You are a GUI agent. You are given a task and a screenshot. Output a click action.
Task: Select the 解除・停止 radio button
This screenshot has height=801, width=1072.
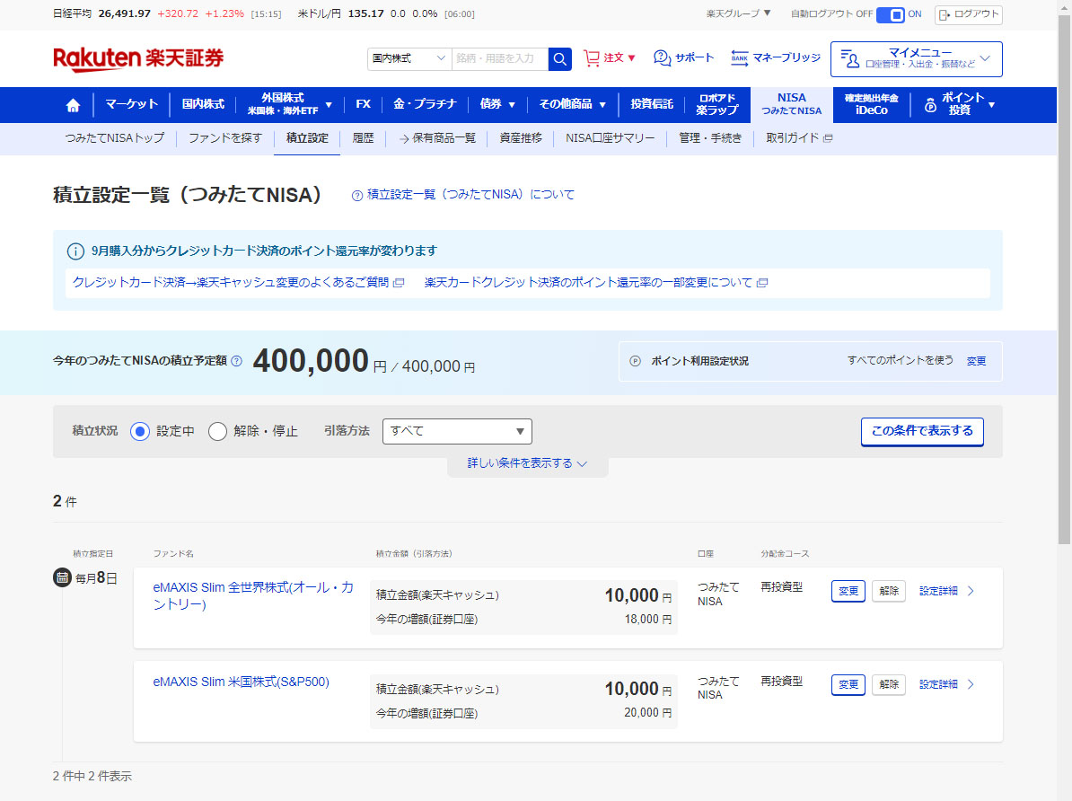point(217,431)
